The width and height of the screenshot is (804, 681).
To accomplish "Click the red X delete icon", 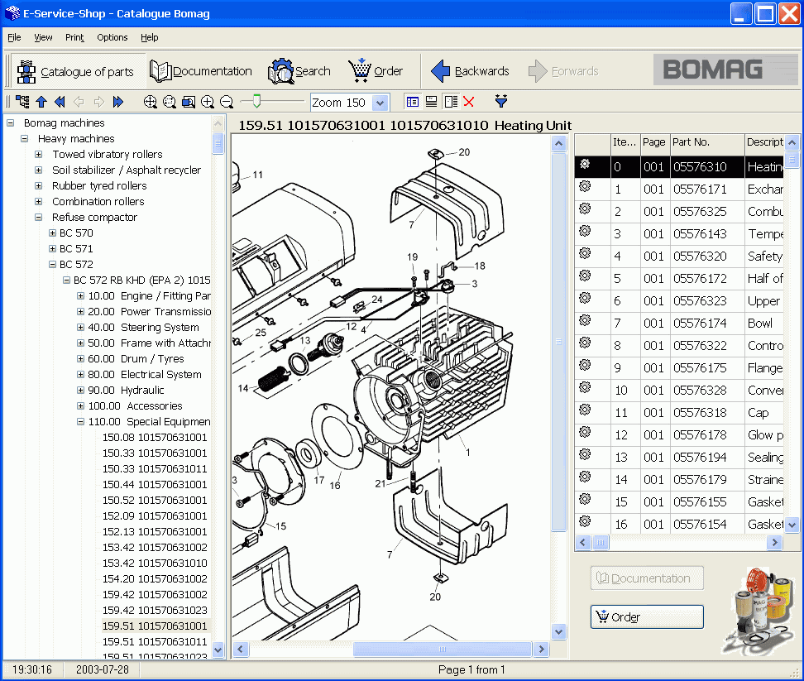I will pos(469,102).
